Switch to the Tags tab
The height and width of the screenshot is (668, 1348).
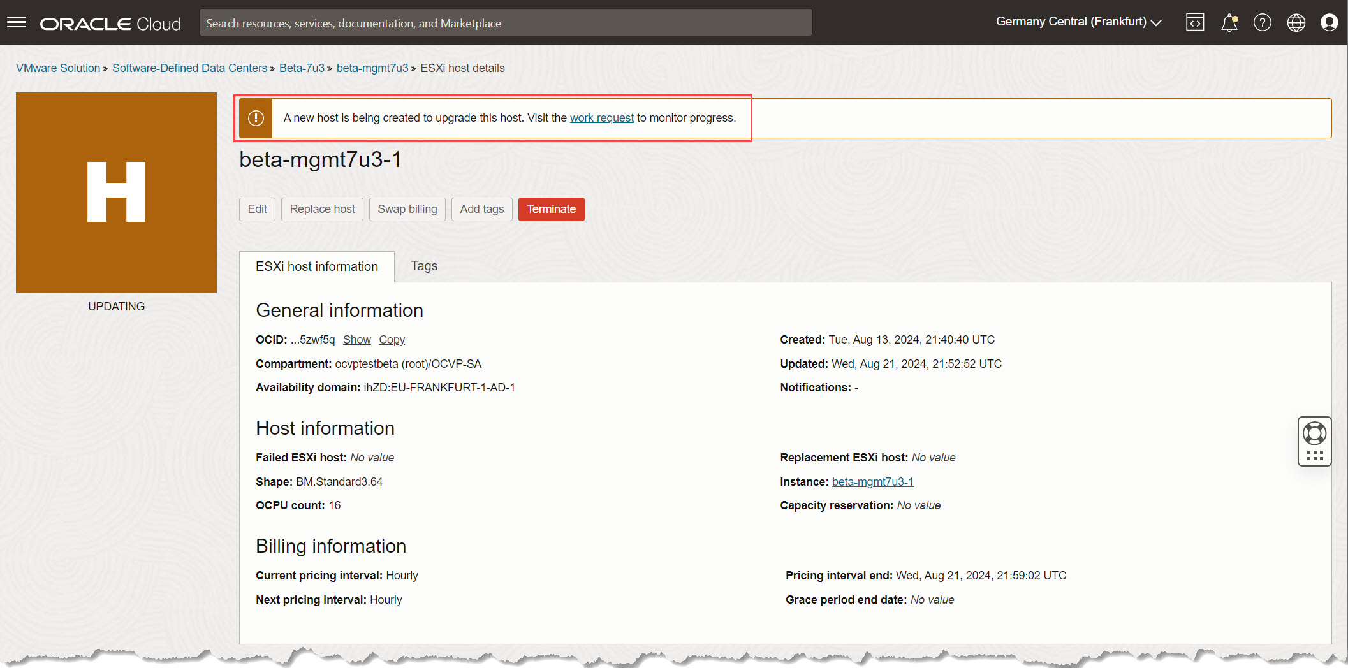(x=424, y=266)
